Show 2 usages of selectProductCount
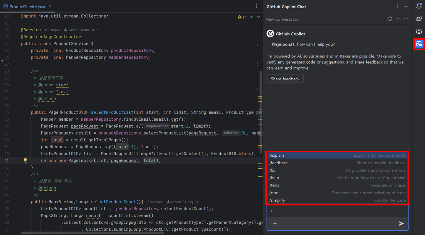This screenshot has width=425, height=235. click(155, 202)
